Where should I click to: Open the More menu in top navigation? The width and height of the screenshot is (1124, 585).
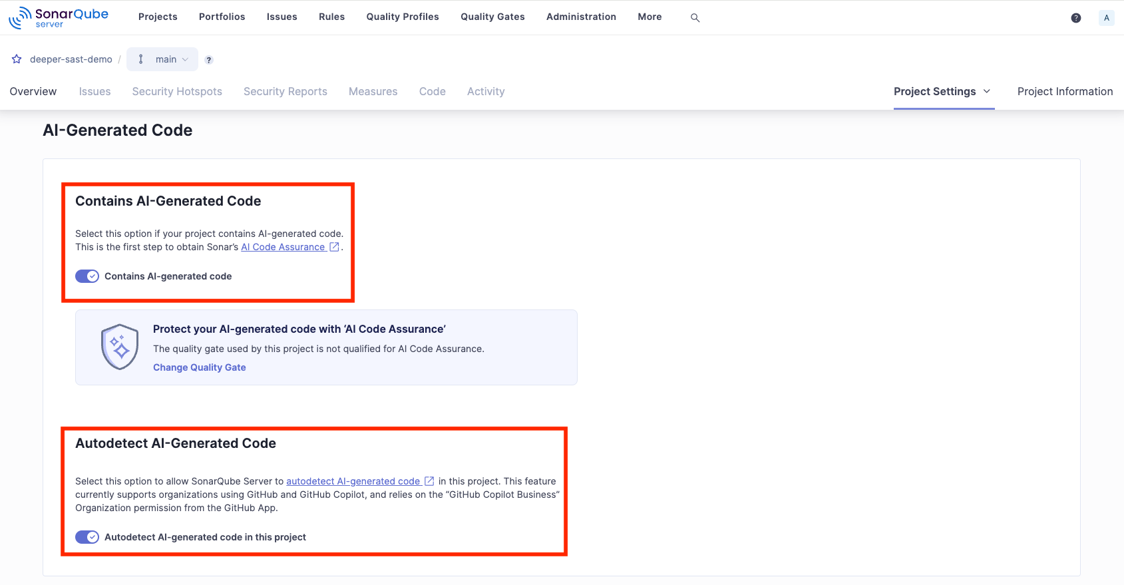tap(650, 17)
